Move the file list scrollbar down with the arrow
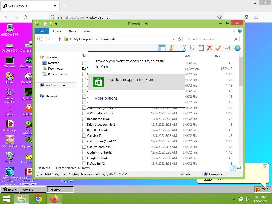 240,163
